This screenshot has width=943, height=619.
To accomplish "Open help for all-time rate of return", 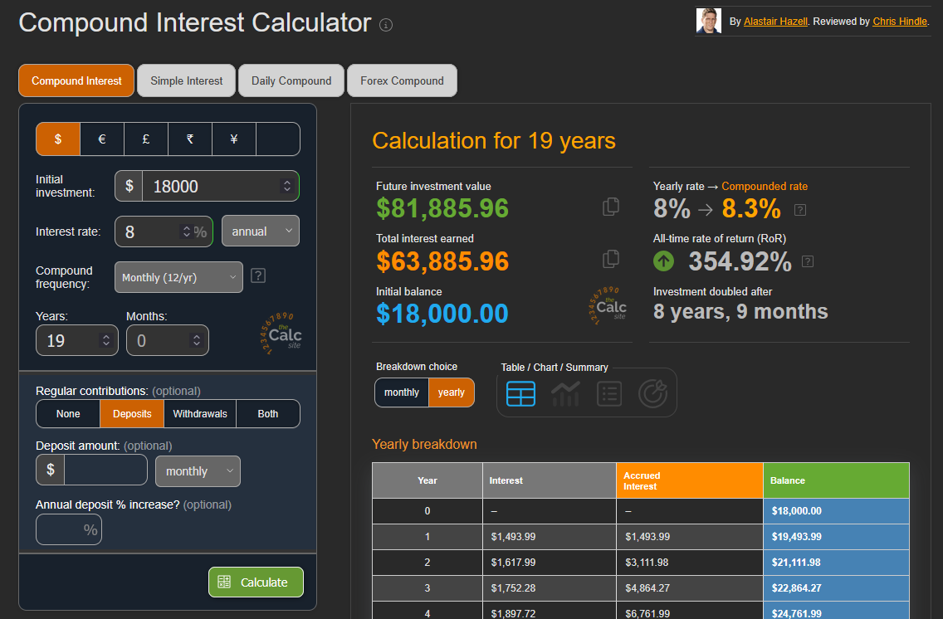I will [808, 261].
